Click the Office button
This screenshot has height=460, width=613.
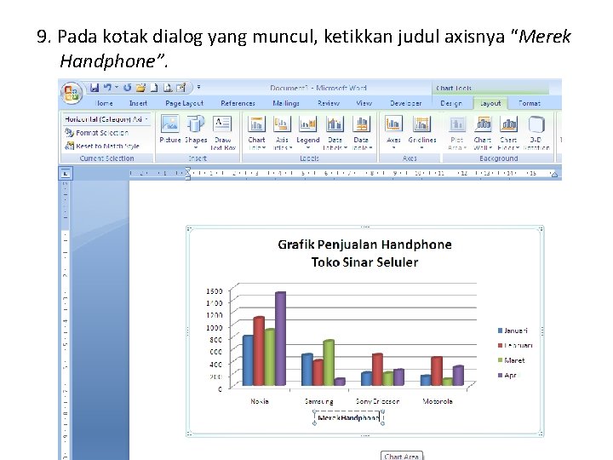pos(72,93)
